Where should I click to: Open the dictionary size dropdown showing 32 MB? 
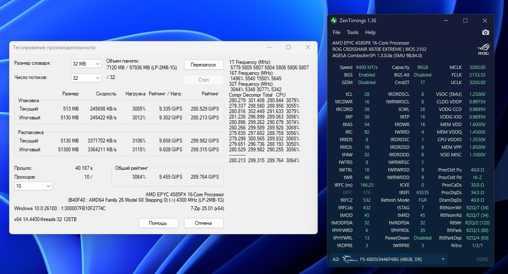(86, 63)
